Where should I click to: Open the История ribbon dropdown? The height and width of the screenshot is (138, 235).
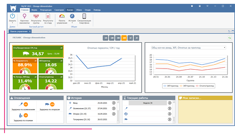(72, 23)
